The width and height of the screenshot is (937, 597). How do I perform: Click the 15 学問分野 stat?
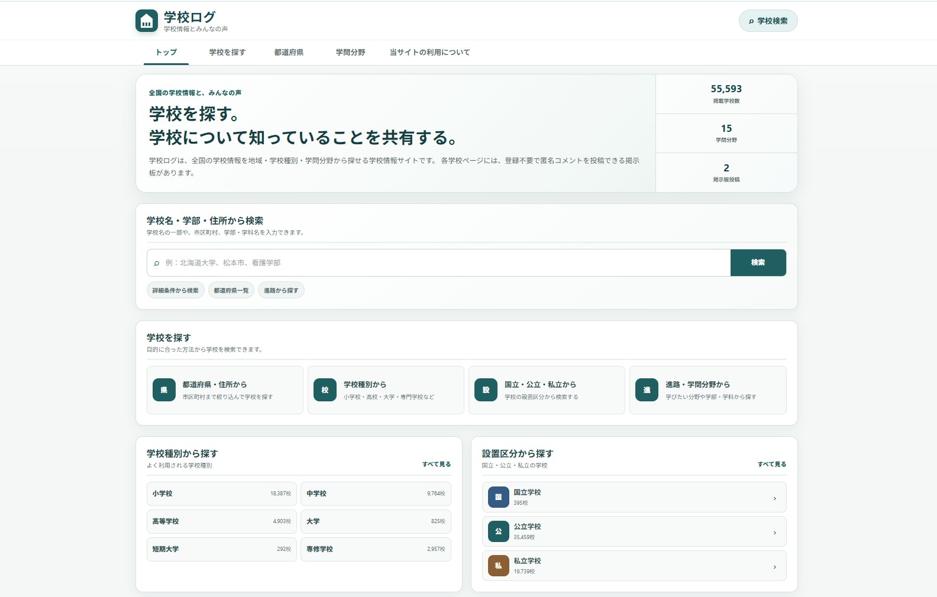tap(726, 134)
